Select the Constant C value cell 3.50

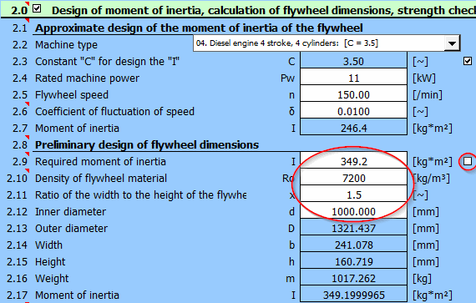(354, 62)
